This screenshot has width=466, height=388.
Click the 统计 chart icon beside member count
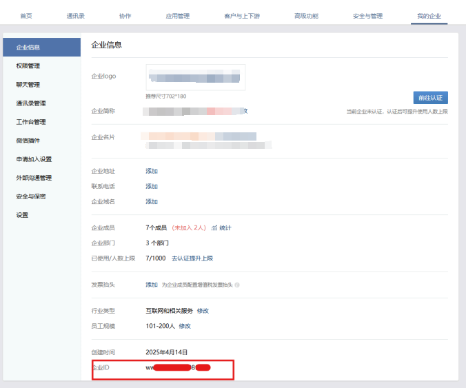[x=214, y=227]
